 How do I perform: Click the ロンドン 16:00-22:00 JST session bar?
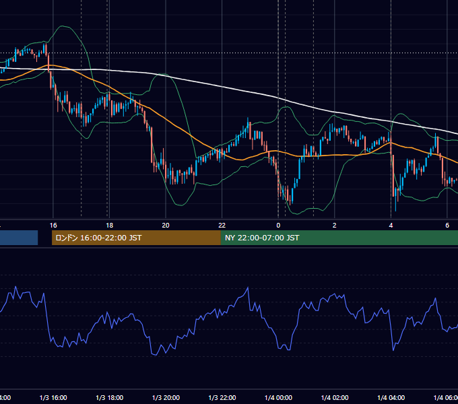[136, 238]
